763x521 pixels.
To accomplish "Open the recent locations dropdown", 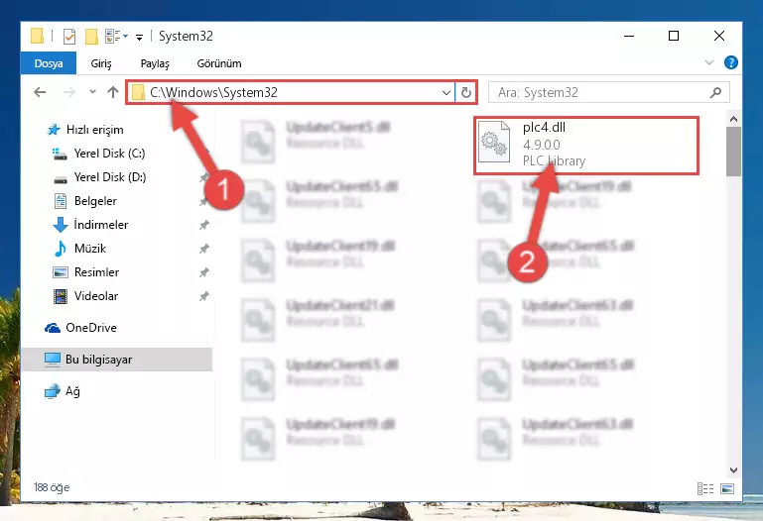I will click(x=92, y=92).
